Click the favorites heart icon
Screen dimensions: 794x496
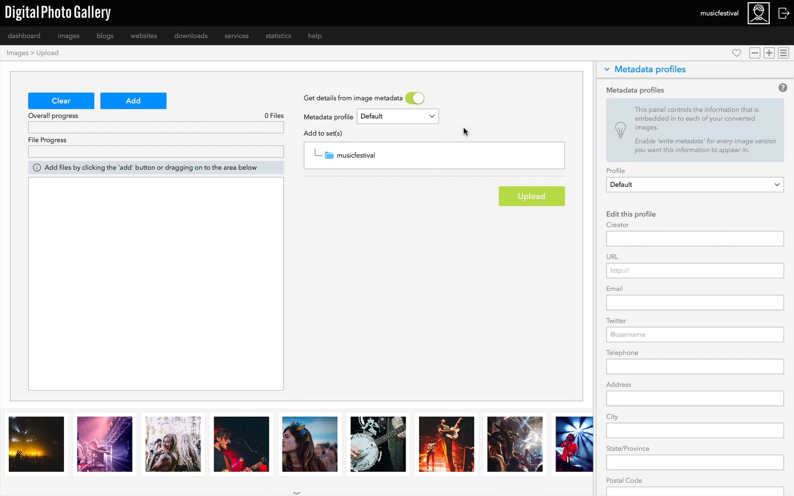(x=737, y=53)
